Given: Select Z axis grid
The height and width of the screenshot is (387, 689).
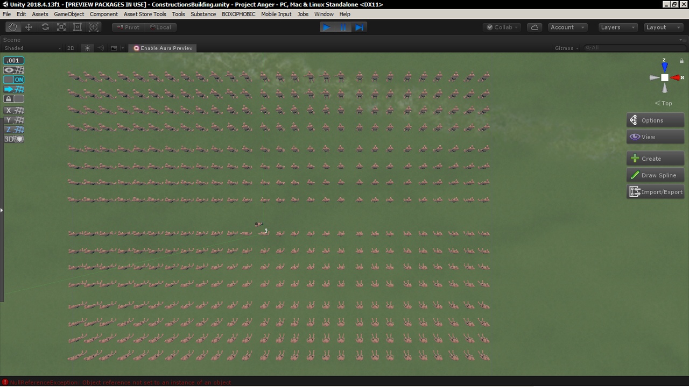Looking at the screenshot, I should pyautogui.click(x=13, y=130).
